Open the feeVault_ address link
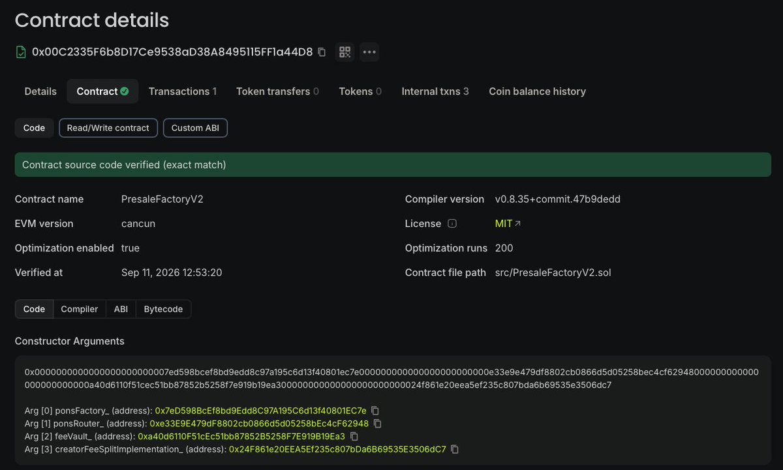 point(241,436)
